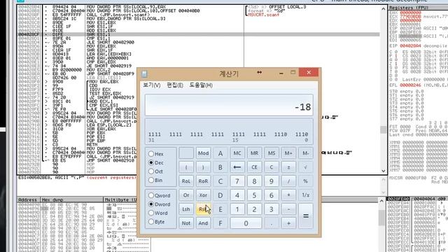Click the number 9 key
The height and width of the screenshot is (252, 448).
(272, 181)
